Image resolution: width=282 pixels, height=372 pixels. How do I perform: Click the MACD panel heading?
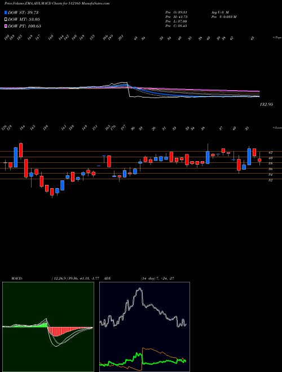17,278
